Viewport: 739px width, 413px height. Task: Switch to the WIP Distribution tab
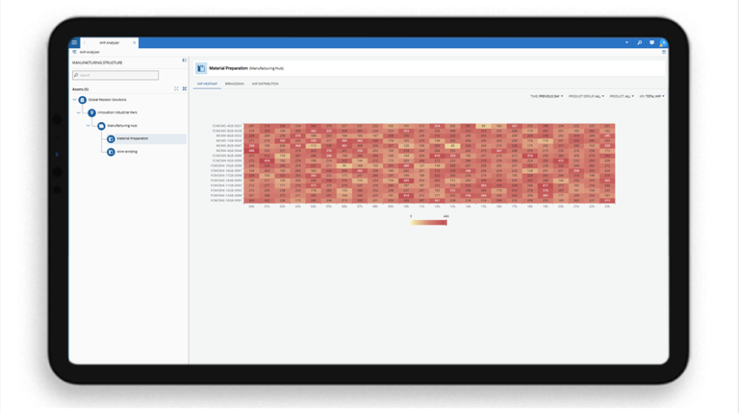pos(266,84)
